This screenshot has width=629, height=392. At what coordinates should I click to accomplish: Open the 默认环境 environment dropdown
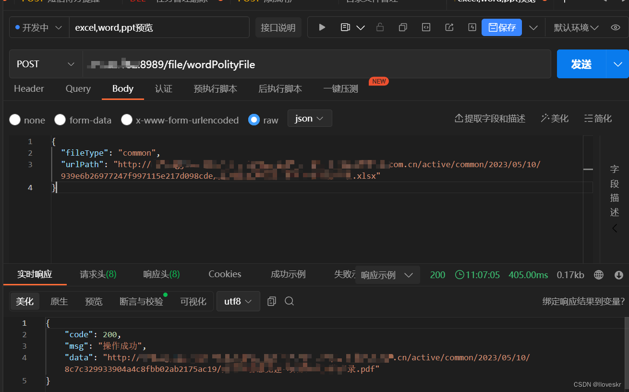click(x=576, y=27)
